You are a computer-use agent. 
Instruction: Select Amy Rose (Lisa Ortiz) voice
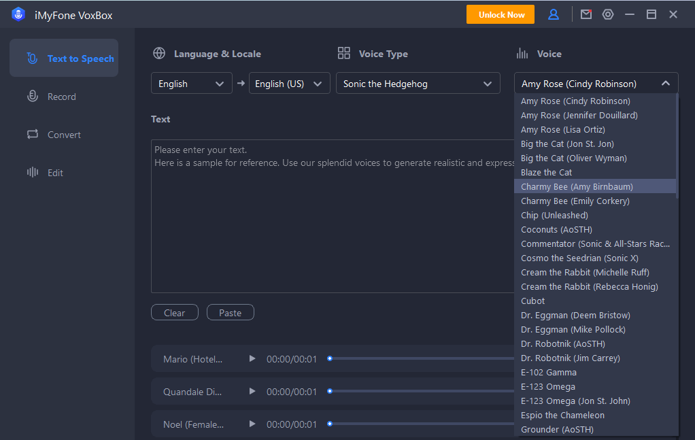595,129
